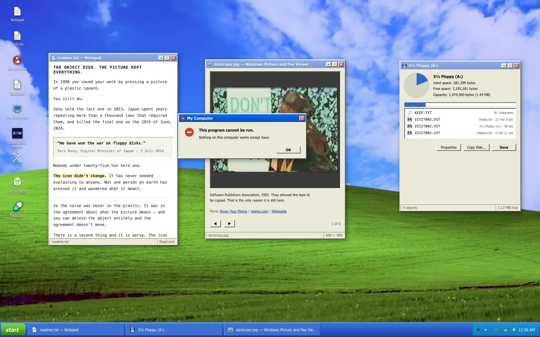This screenshot has height=337, width=540.
Task: Open DexScreener desktop shortcut
Action: (17, 185)
